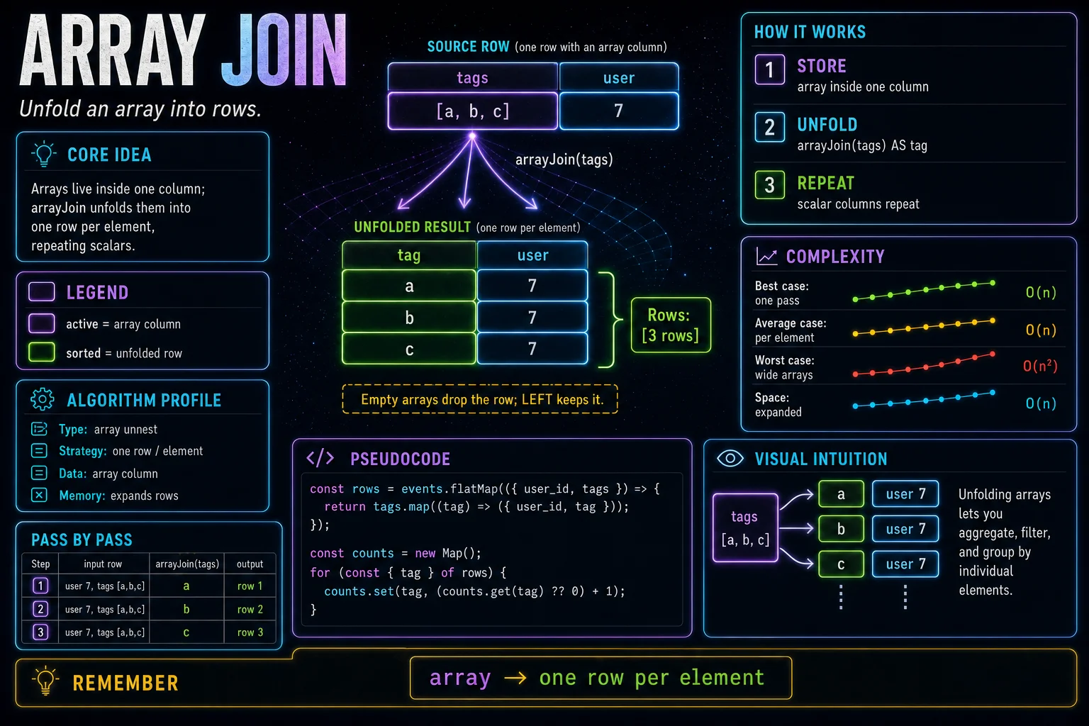Image resolution: width=1089 pixels, height=726 pixels.
Task: Select the green 'sorted = unfolded row' legend swatch
Action: pos(42,352)
